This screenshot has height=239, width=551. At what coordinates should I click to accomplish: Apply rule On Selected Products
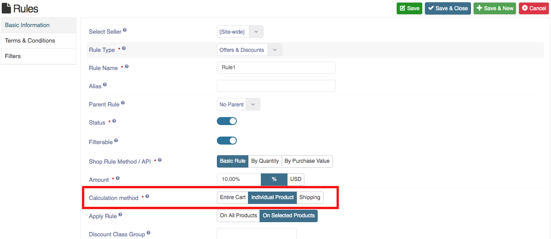point(289,215)
